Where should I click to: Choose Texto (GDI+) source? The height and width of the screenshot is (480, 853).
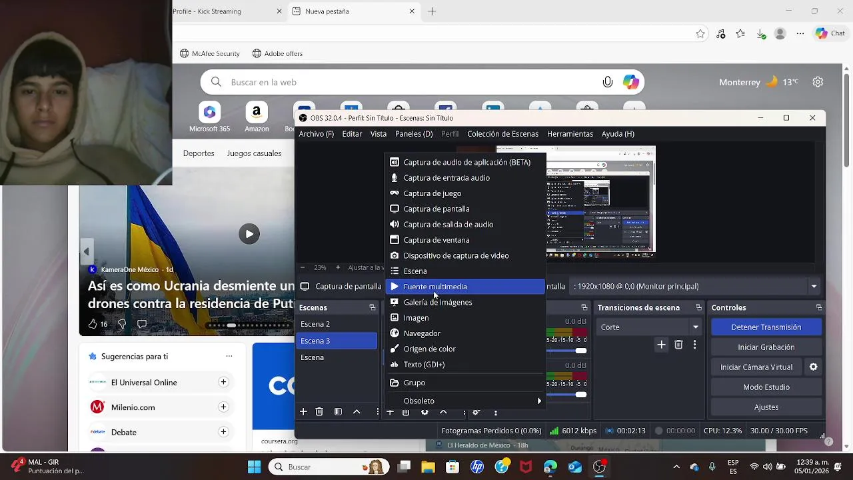pos(465,365)
